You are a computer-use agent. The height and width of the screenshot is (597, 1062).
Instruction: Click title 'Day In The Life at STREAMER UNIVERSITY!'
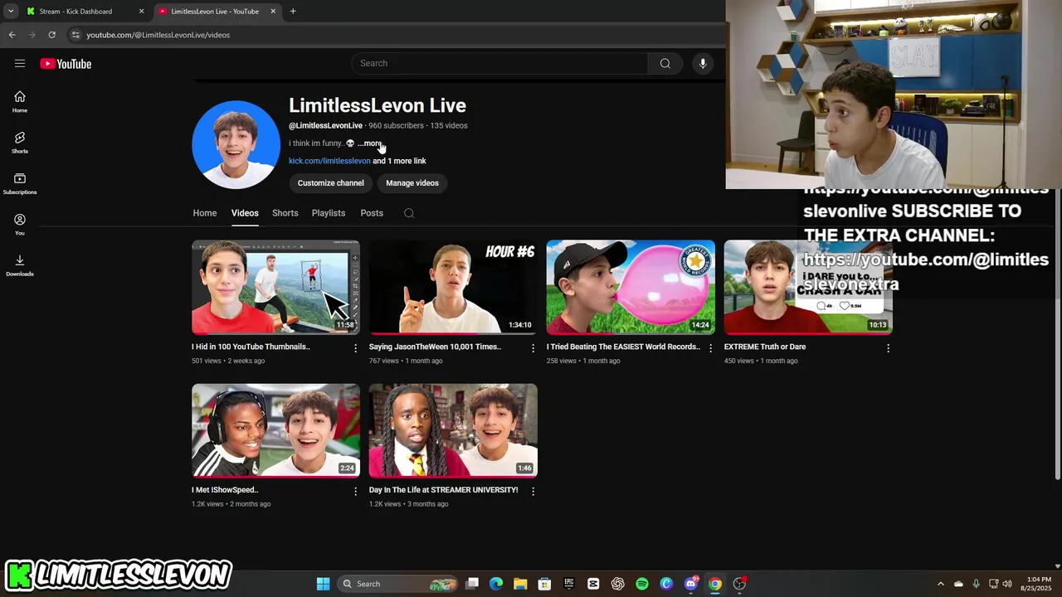click(x=443, y=490)
